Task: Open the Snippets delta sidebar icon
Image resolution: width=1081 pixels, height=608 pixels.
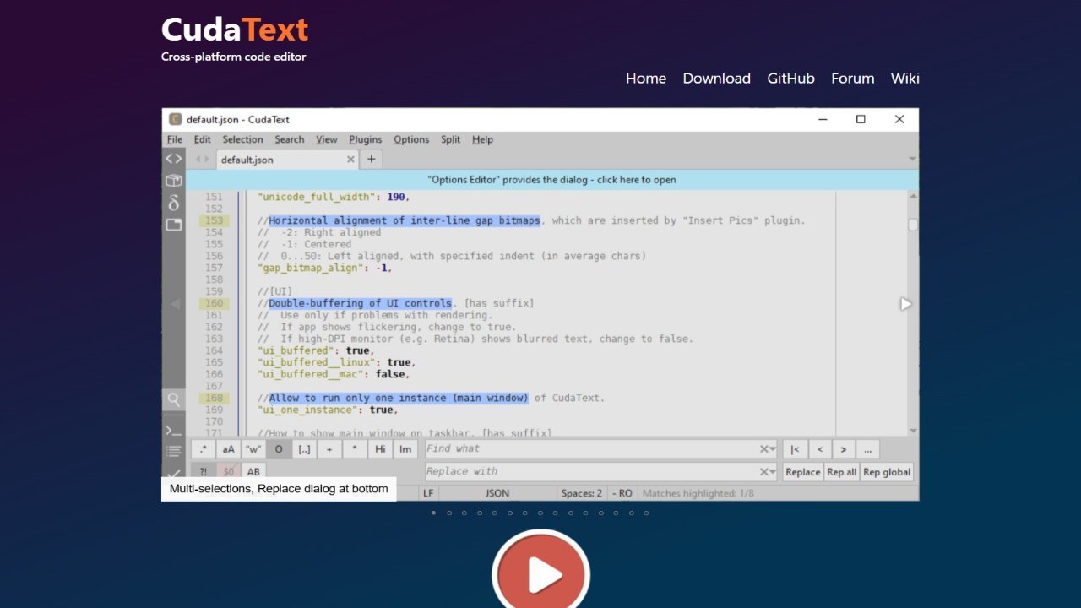Action: point(173,203)
